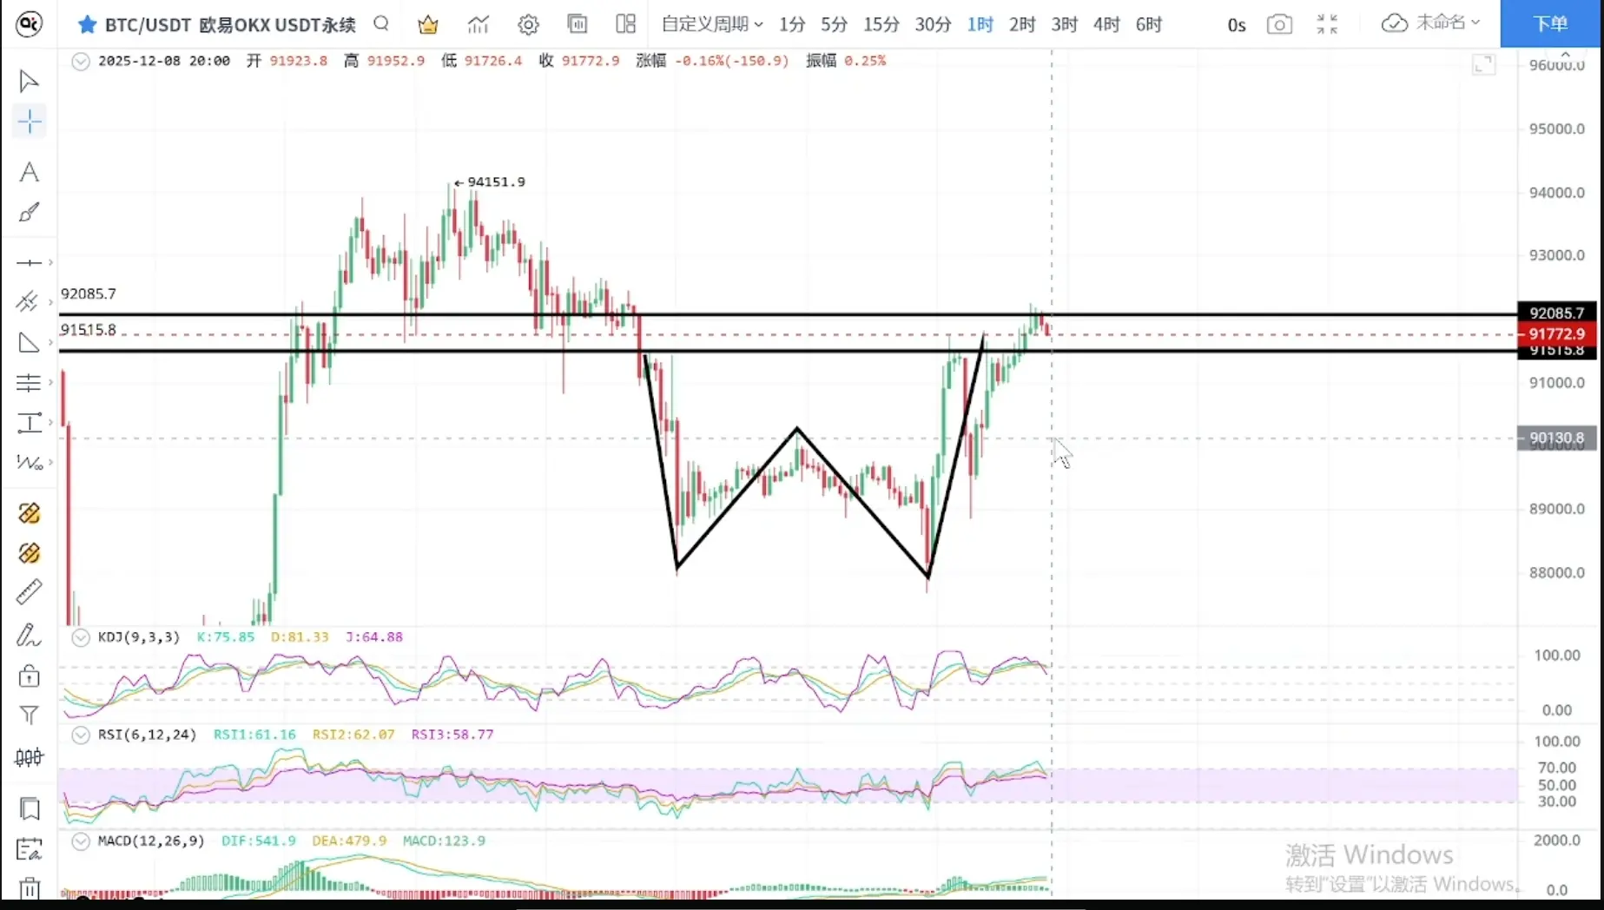The width and height of the screenshot is (1604, 910).
Task: Click the chart window icon beside the gear
Action: (x=578, y=24)
